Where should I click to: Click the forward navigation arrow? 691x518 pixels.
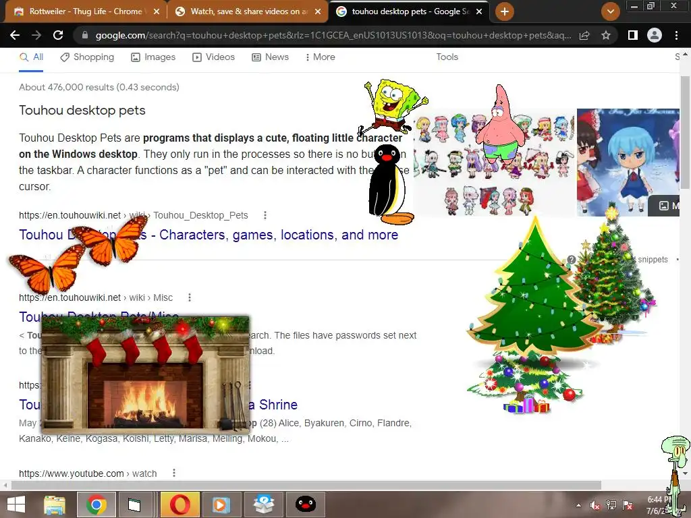coord(36,35)
